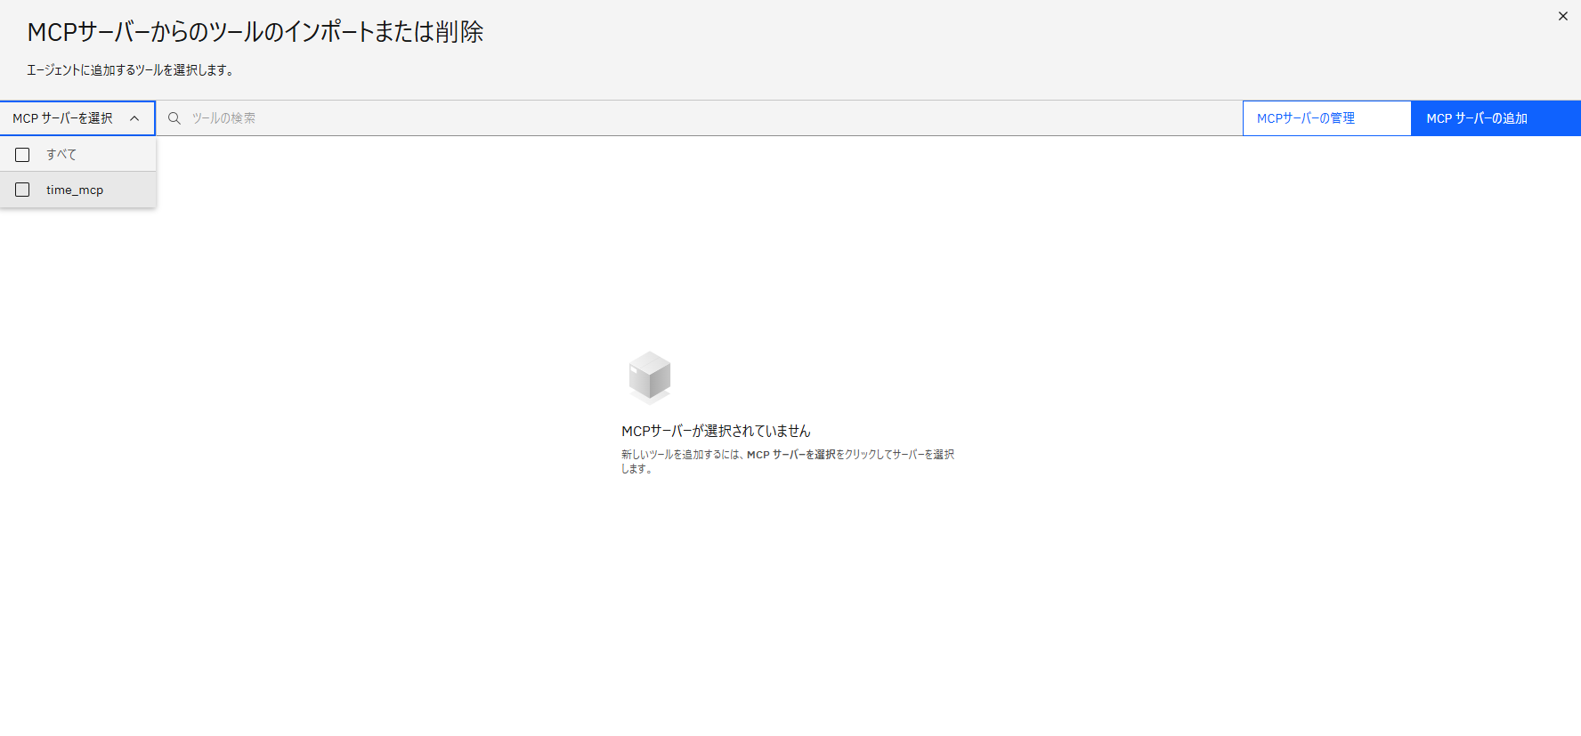Click the gray cube empty-state icon
The width and height of the screenshot is (1581, 736).
click(x=649, y=376)
